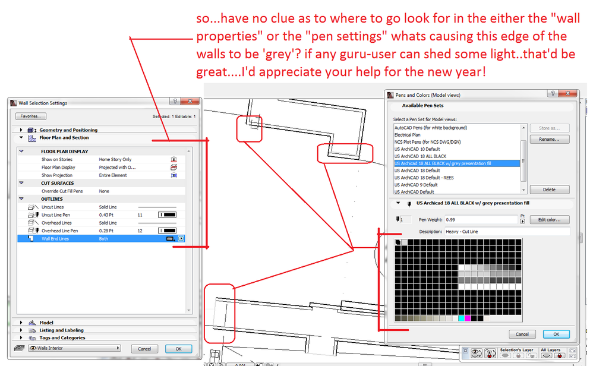This screenshot has width=593, height=366.
Task: Expand the Listing and Labeling panel
Action: 21,330
